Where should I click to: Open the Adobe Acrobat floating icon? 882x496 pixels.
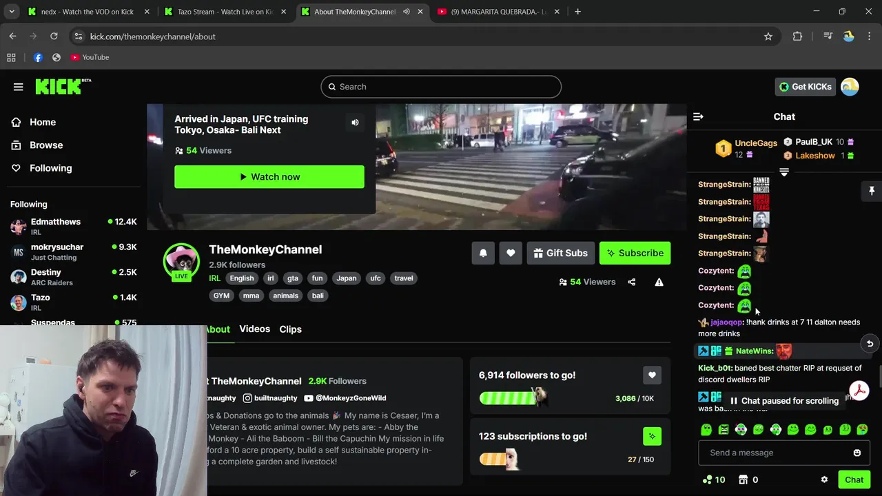(859, 391)
